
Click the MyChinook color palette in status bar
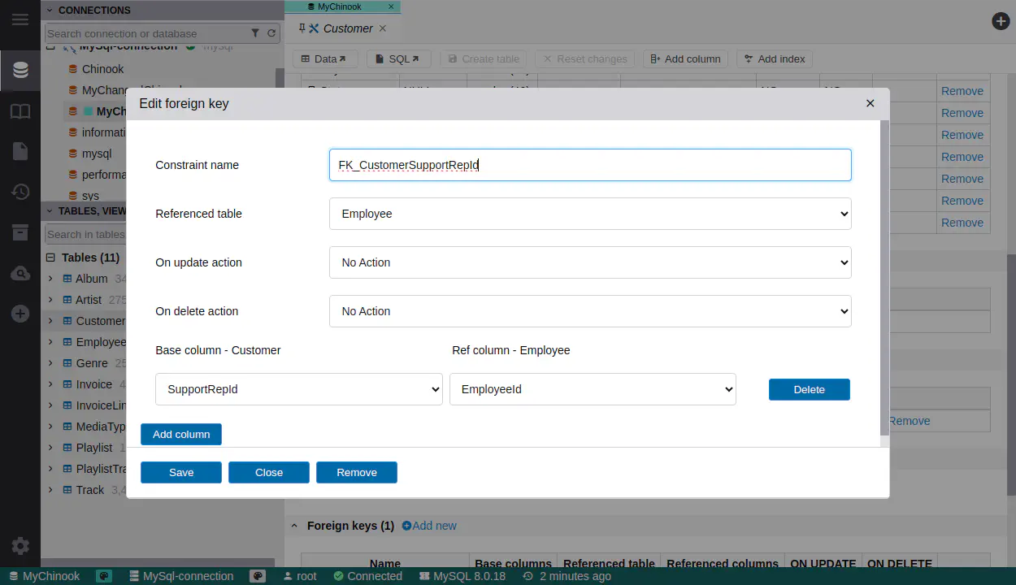click(104, 576)
